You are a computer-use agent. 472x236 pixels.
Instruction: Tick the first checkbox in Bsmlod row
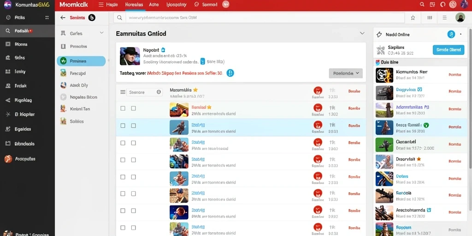[123, 108]
